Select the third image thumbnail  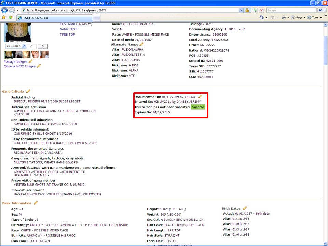click(x=26, y=54)
